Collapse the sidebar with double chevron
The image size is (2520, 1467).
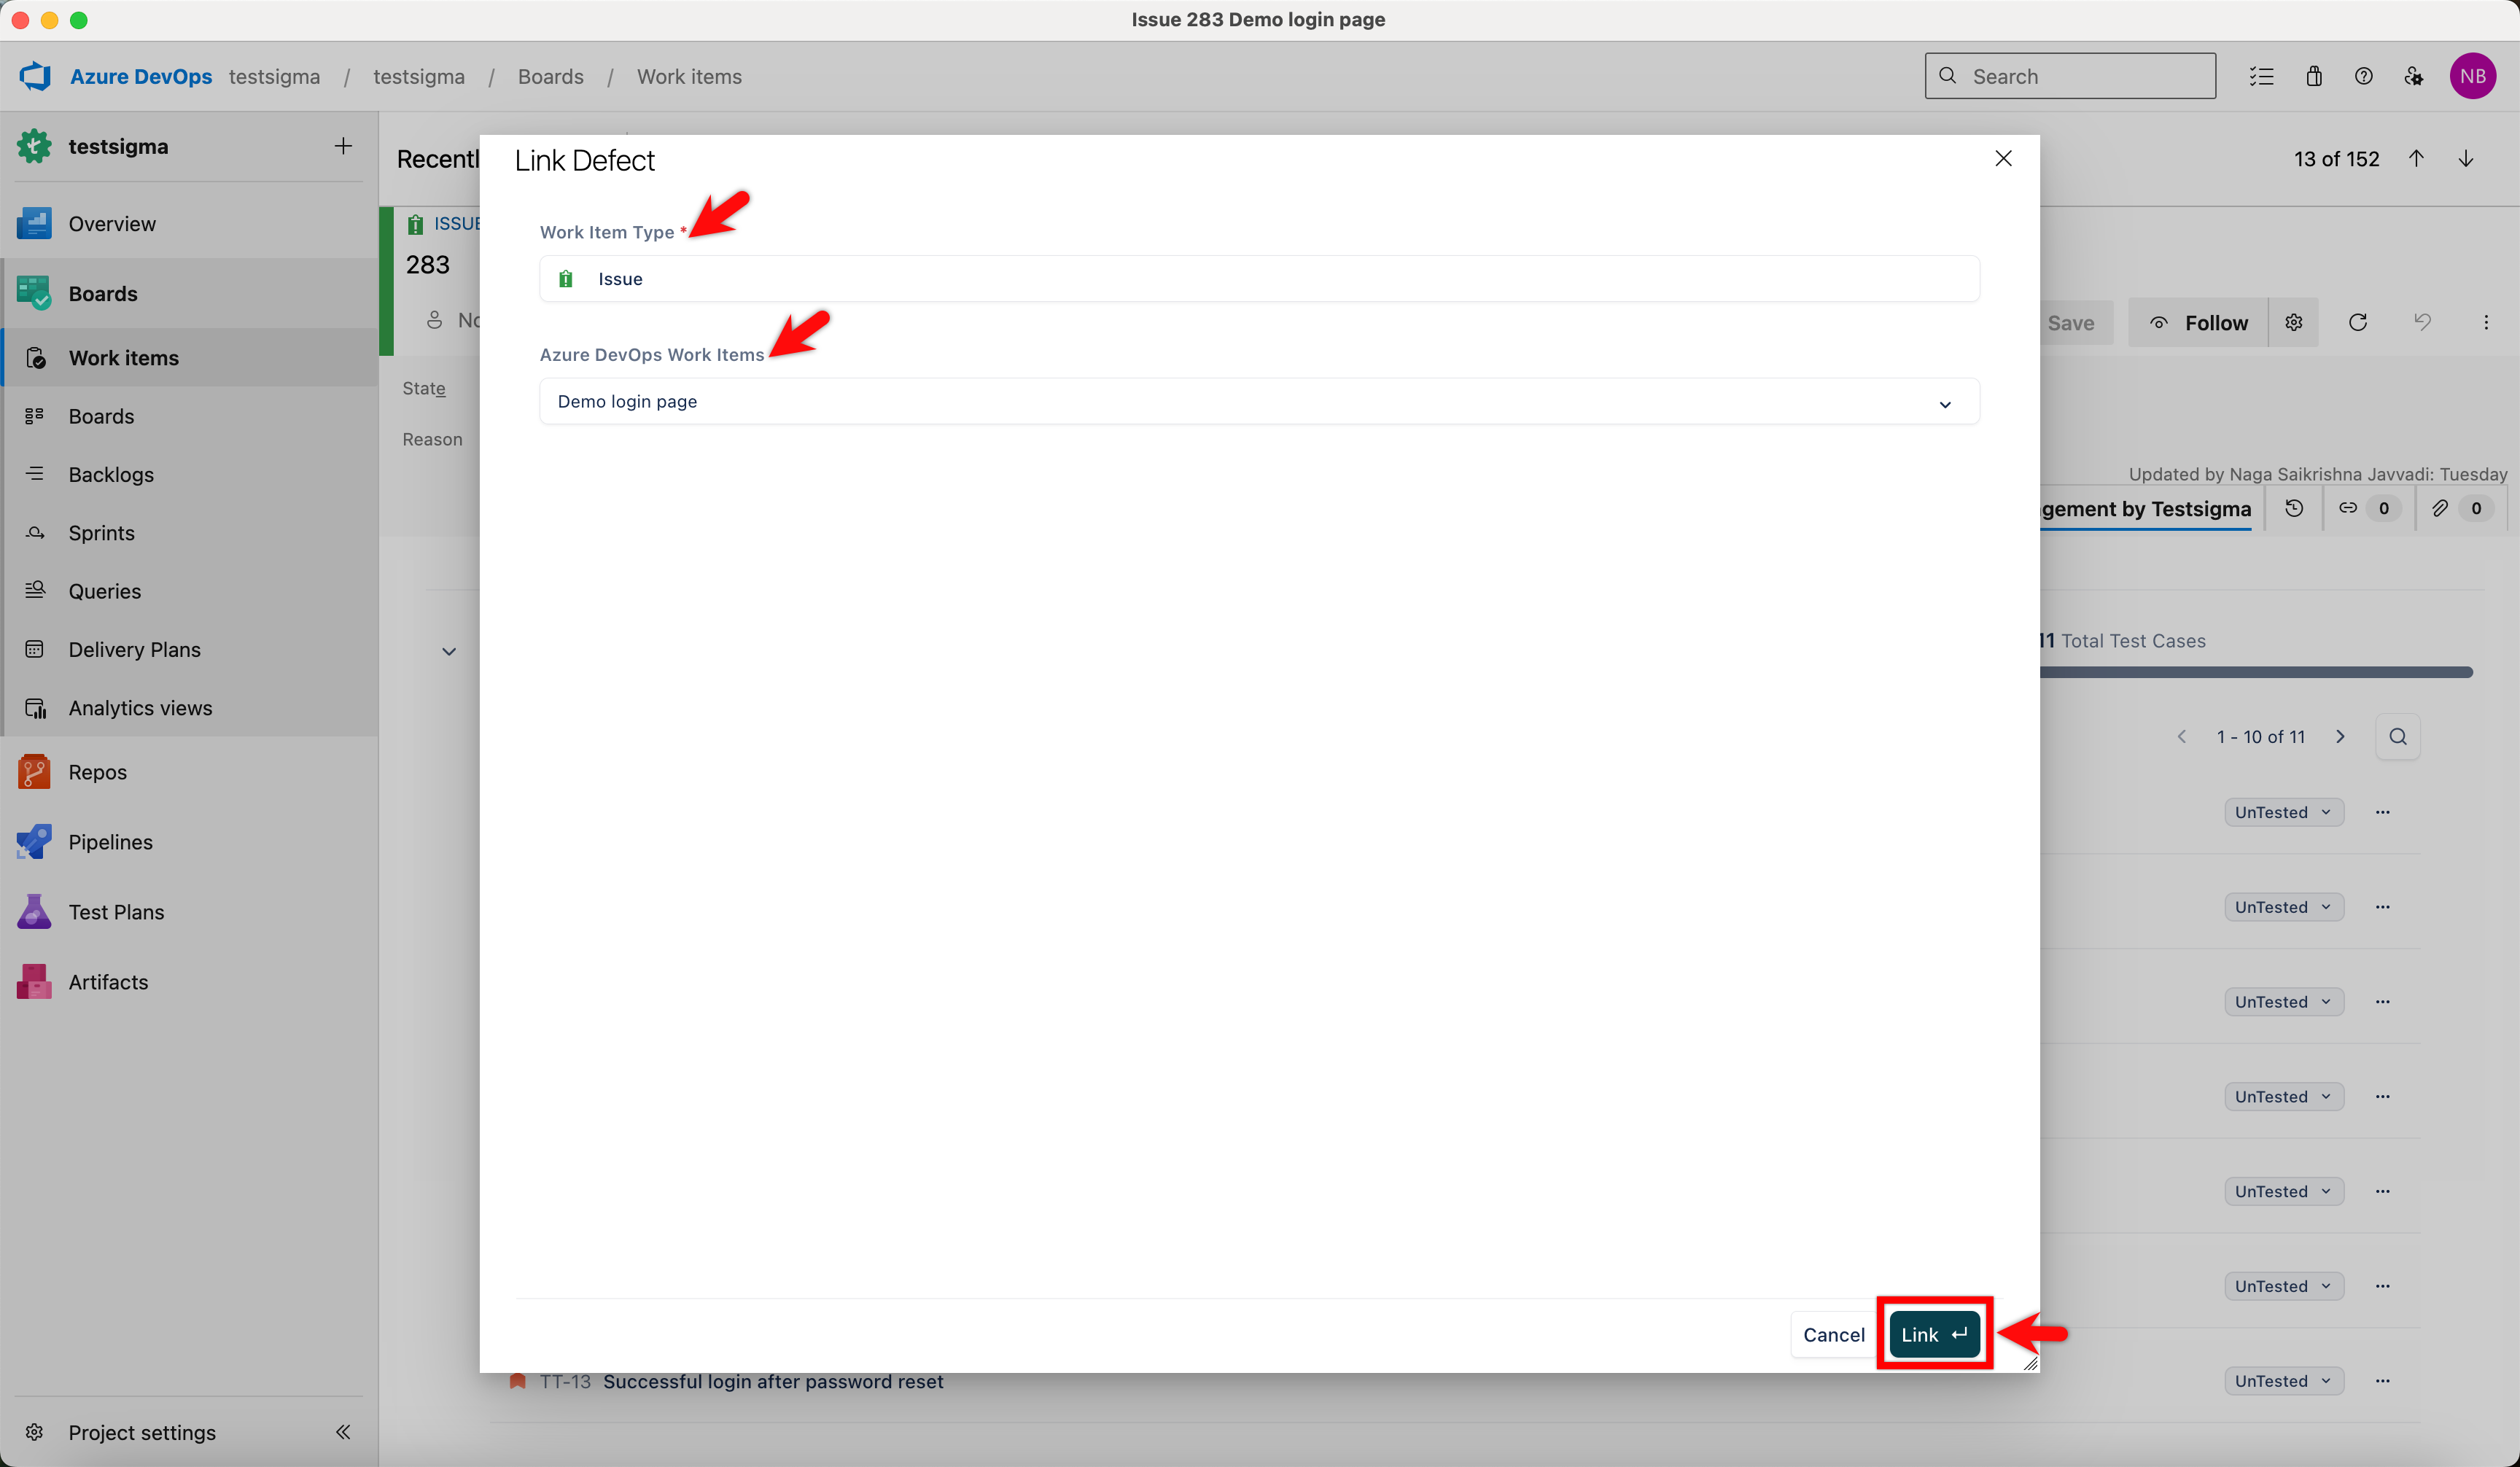[x=343, y=1432]
